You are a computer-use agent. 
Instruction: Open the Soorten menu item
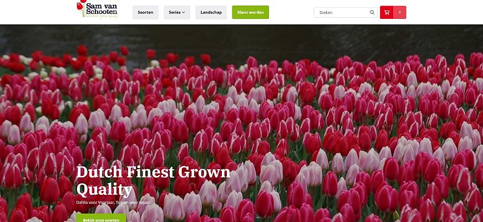tap(145, 12)
